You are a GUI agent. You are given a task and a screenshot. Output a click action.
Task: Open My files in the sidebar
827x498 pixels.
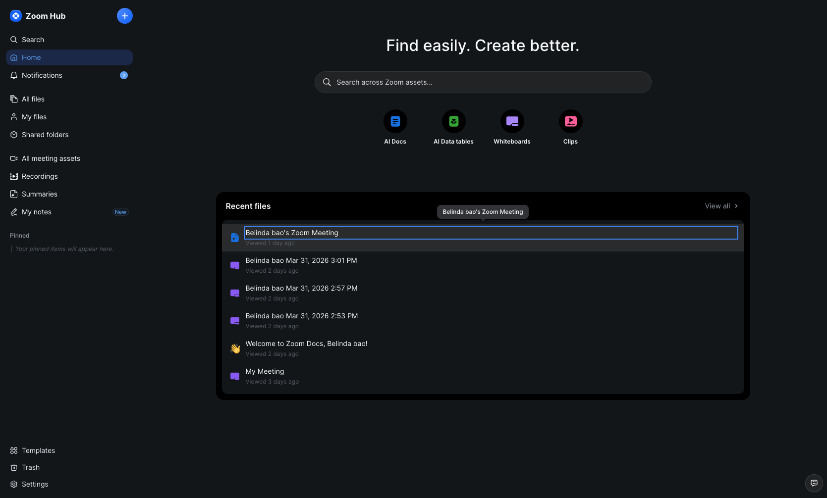point(69,117)
